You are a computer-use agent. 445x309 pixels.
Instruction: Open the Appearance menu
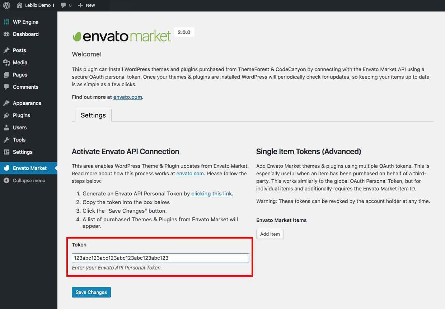pos(27,103)
